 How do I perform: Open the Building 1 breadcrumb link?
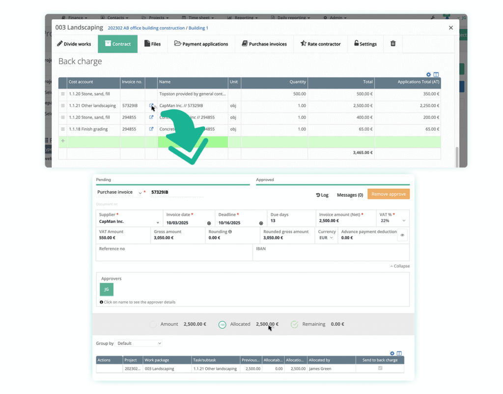click(x=198, y=28)
